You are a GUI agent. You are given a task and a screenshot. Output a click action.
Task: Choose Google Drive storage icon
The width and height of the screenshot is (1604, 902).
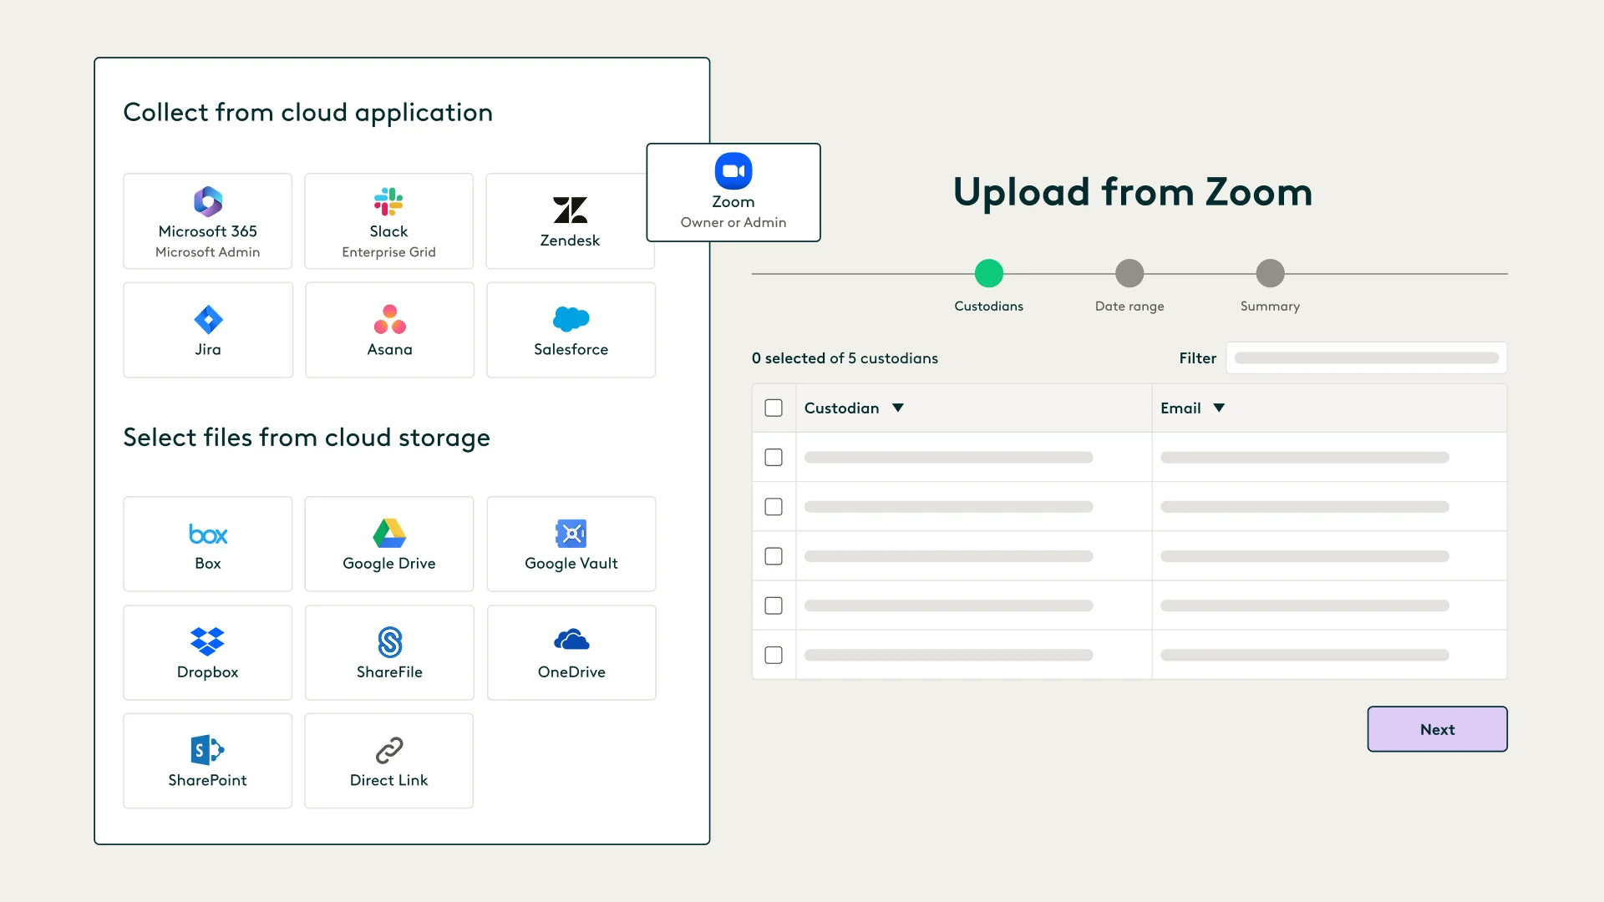coord(388,533)
